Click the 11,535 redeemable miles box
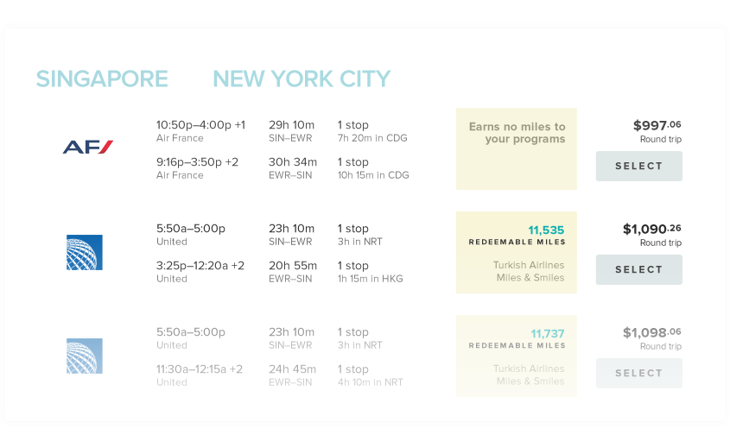The height and width of the screenshot is (435, 730). pyautogui.click(x=517, y=253)
